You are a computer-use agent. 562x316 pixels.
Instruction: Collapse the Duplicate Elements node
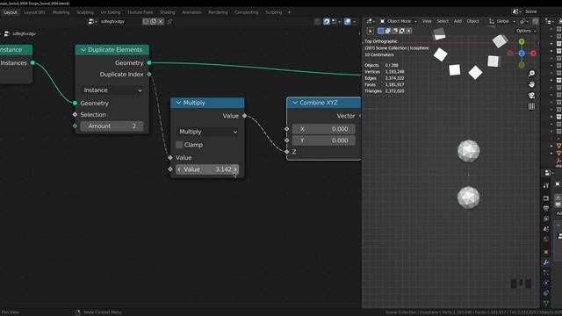click(x=83, y=50)
